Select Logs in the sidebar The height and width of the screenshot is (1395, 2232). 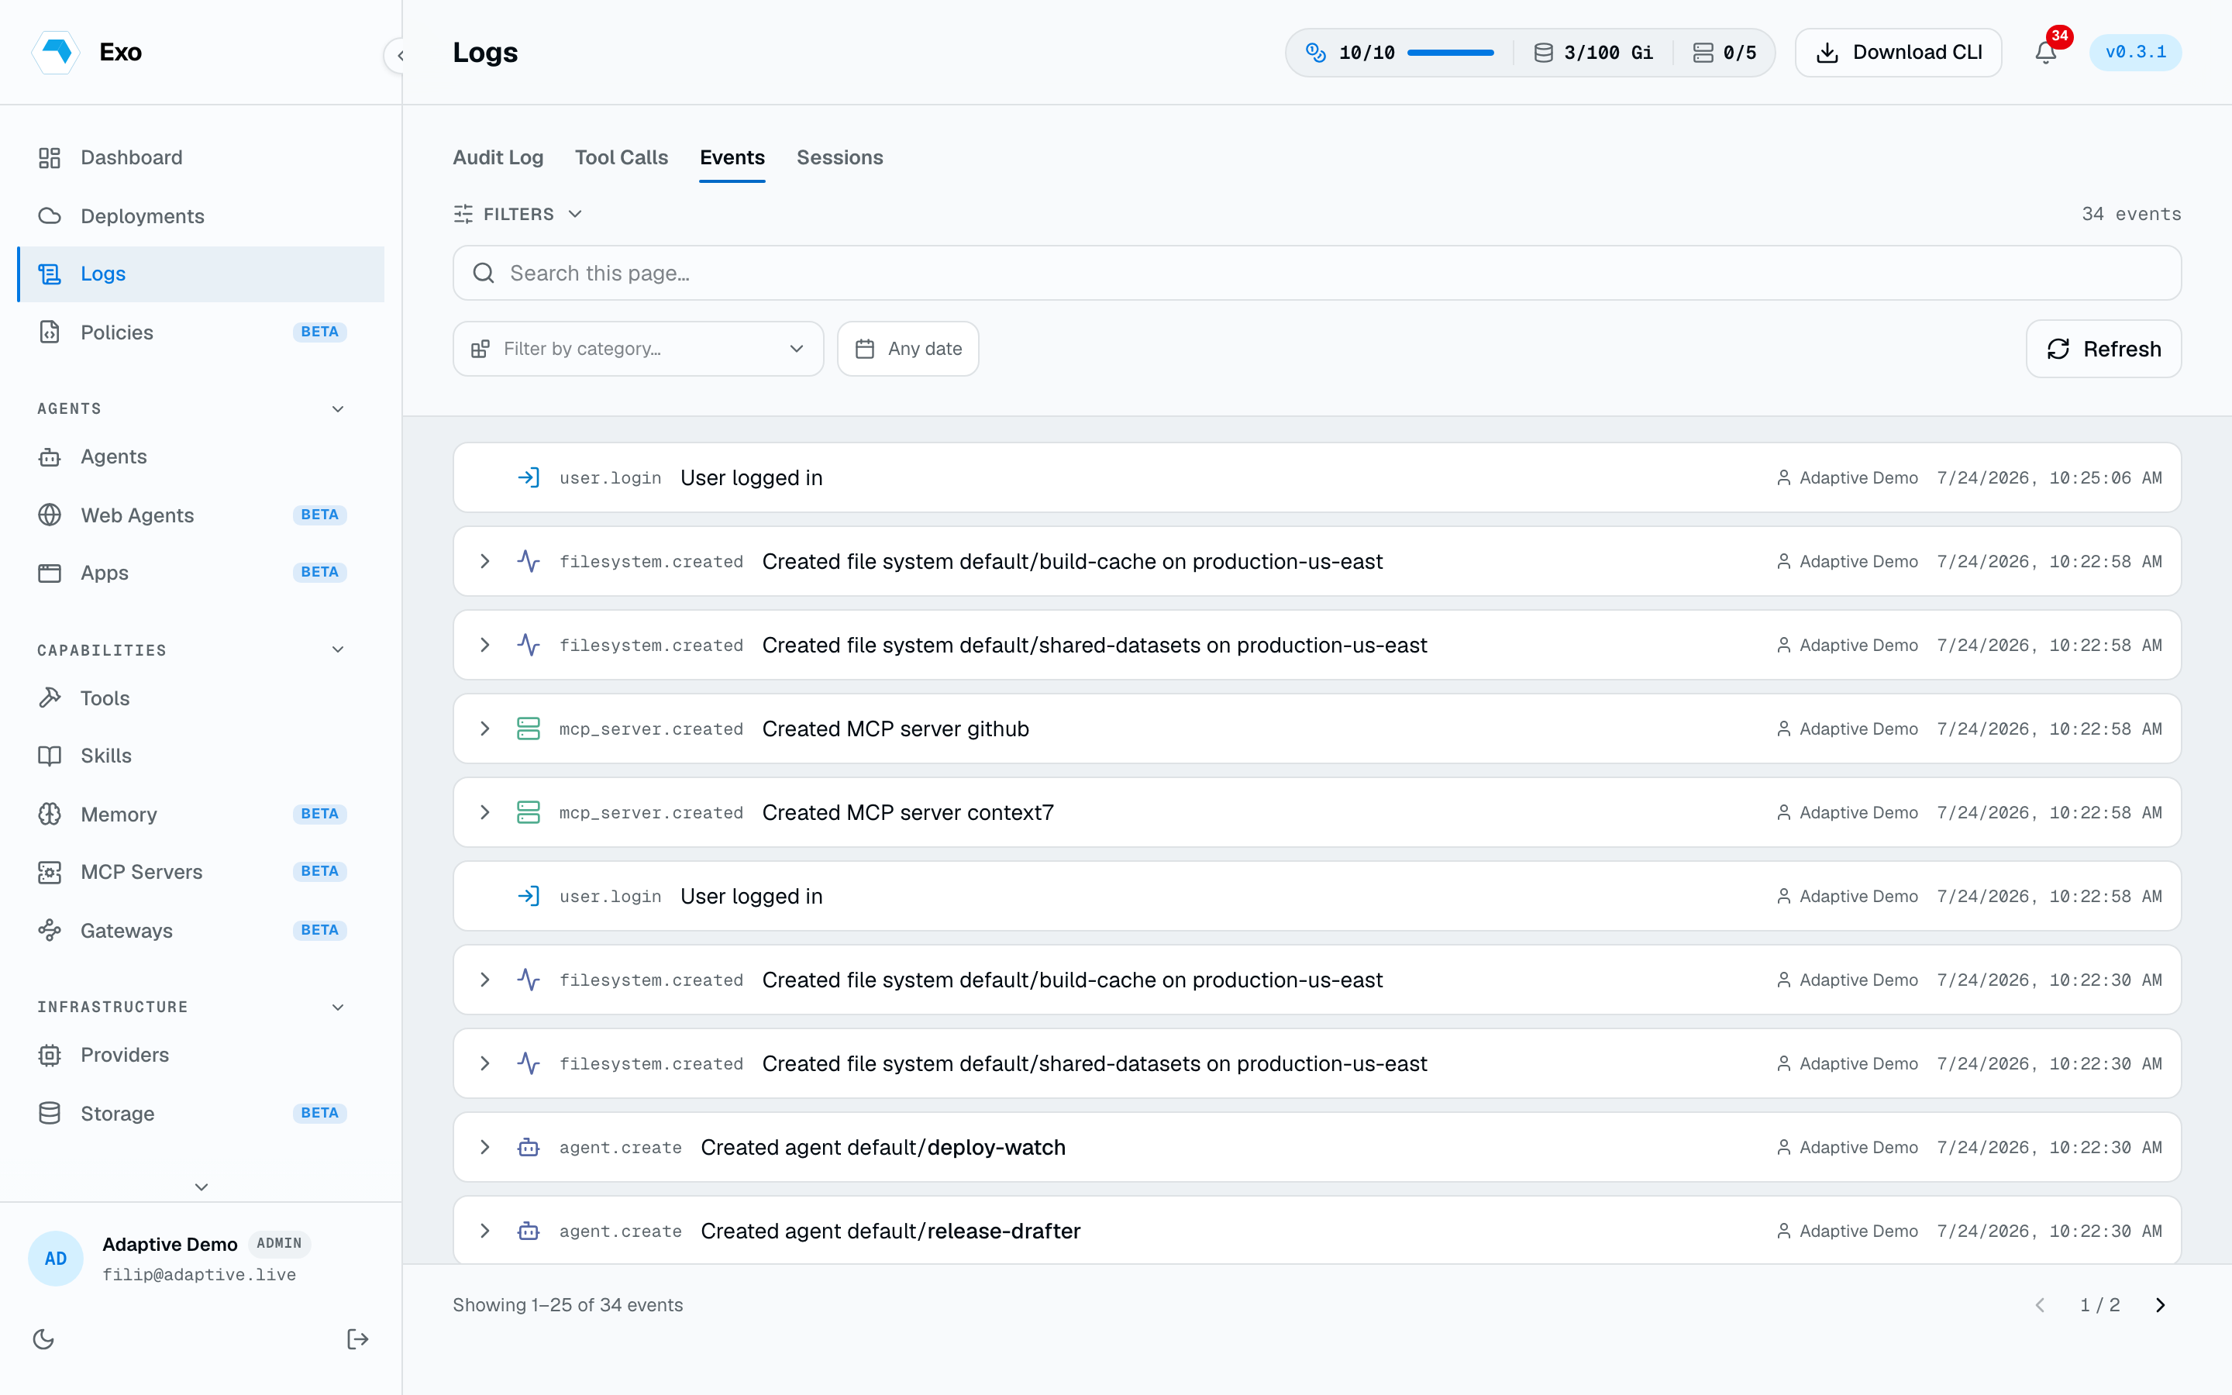pos(200,274)
